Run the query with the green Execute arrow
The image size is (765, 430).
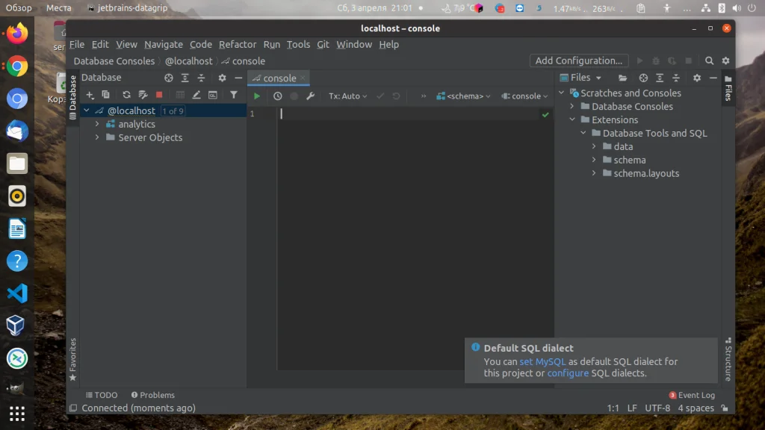[x=257, y=96]
